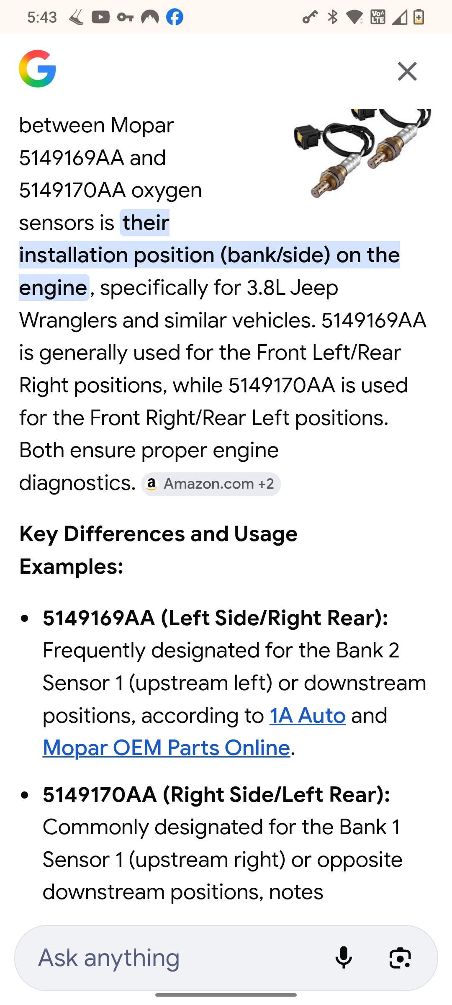Tap the battery status icon
The image size is (452, 1005).
[419, 17]
